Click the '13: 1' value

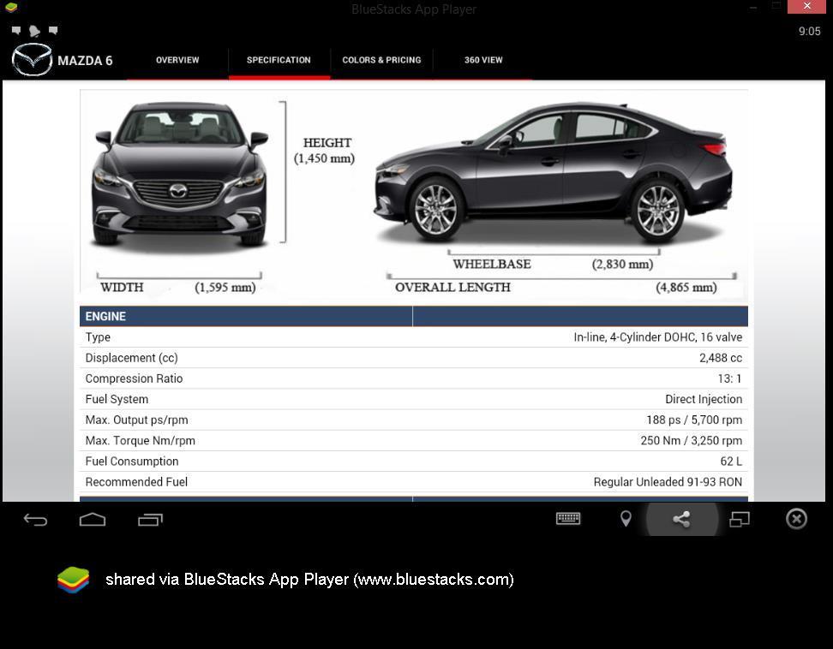(x=729, y=378)
